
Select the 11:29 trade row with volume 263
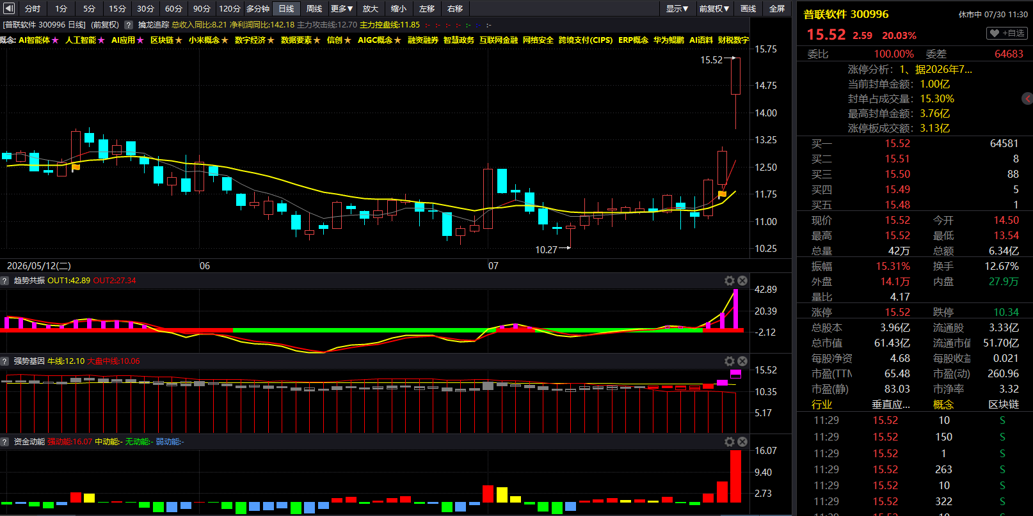tap(915, 470)
